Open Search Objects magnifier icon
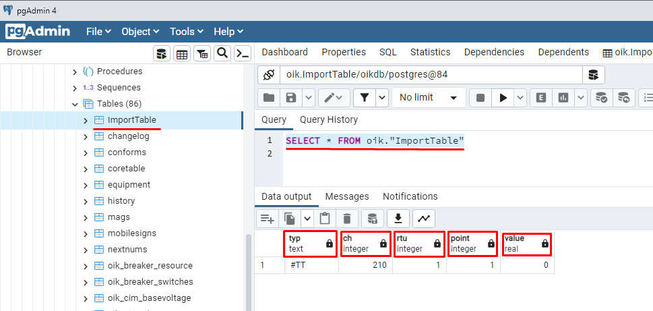Screen dimensions: 653x311 point(222,54)
